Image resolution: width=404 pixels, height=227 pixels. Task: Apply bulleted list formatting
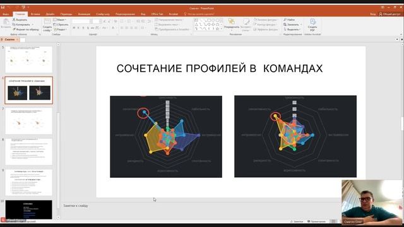tap(122, 21)
